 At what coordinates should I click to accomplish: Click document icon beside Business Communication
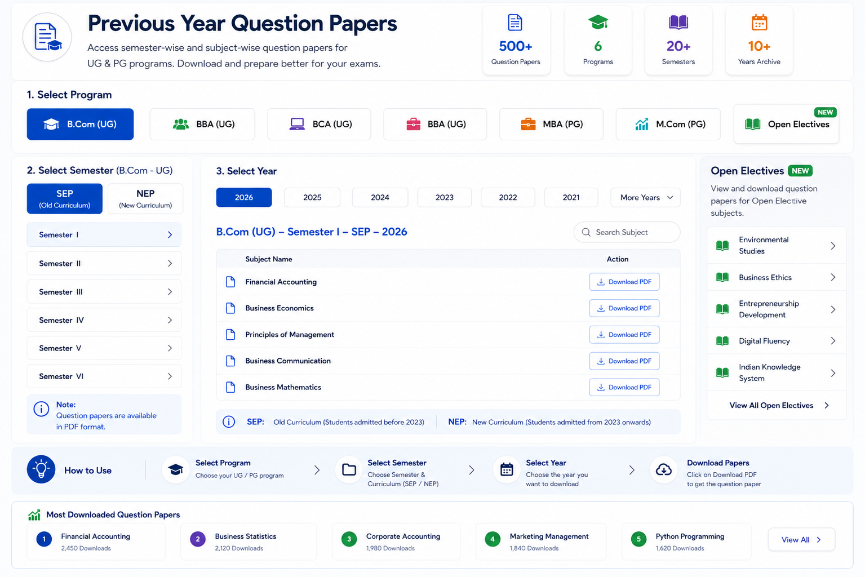[x=230, y=361]
